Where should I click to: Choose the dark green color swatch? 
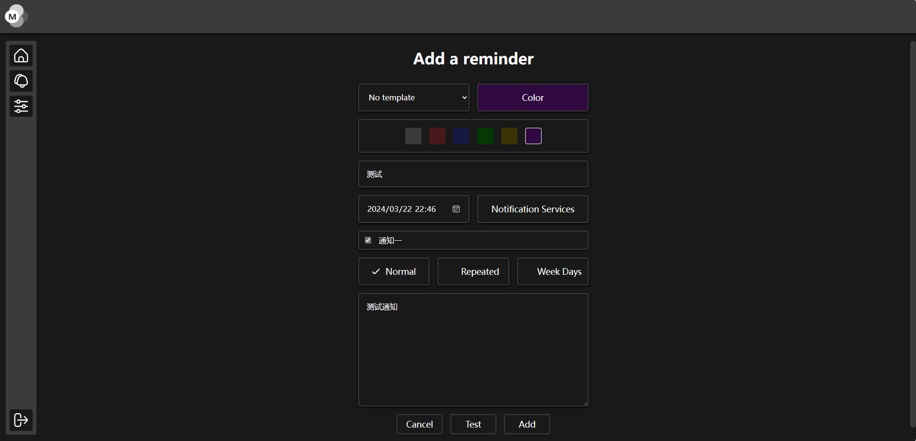tap(485, 136)
